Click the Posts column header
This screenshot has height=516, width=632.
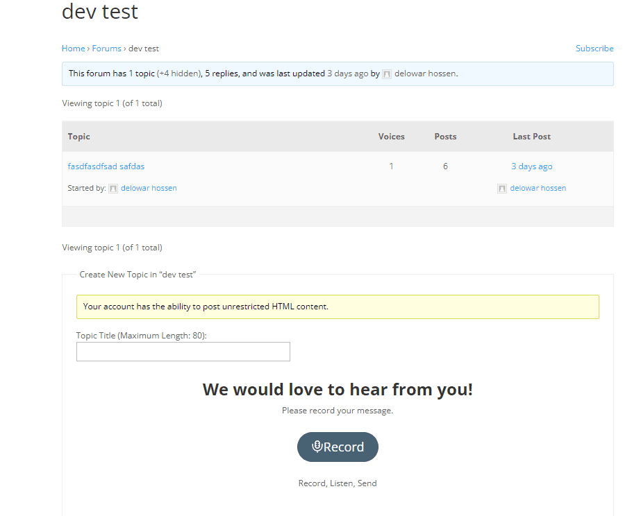(x=445, y=137)
